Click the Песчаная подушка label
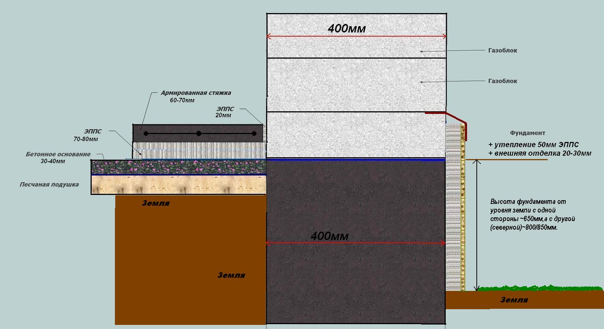The width and height of the screenshot is (604, 329). coord(49,184)
